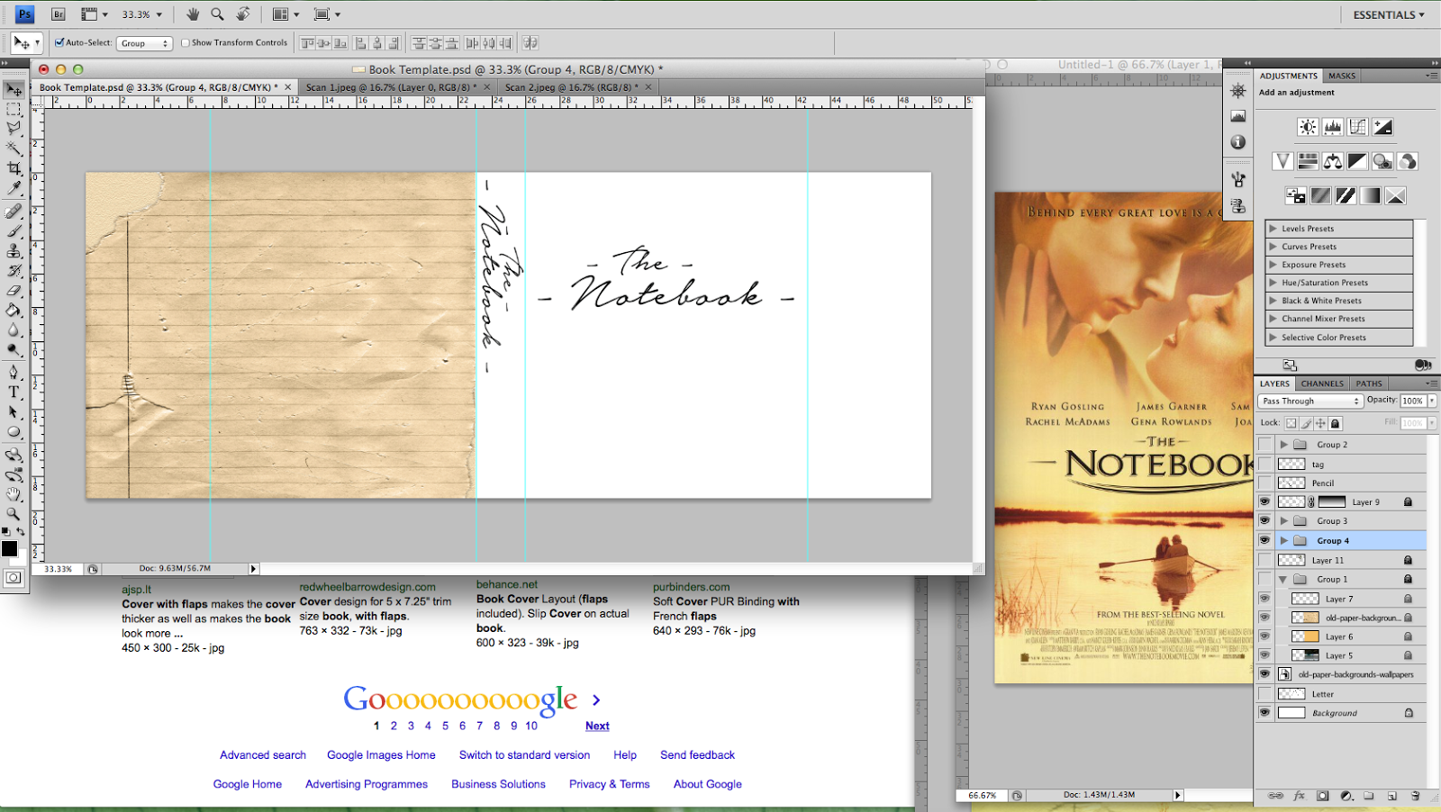Open the Pass Through blend mode dropdown
The width and height of the screenshot is (1441, 812).
click(1310, 401)
